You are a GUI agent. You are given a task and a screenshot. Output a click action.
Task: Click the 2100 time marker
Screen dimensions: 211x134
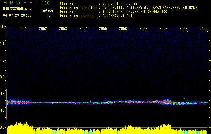pos(204,29)
